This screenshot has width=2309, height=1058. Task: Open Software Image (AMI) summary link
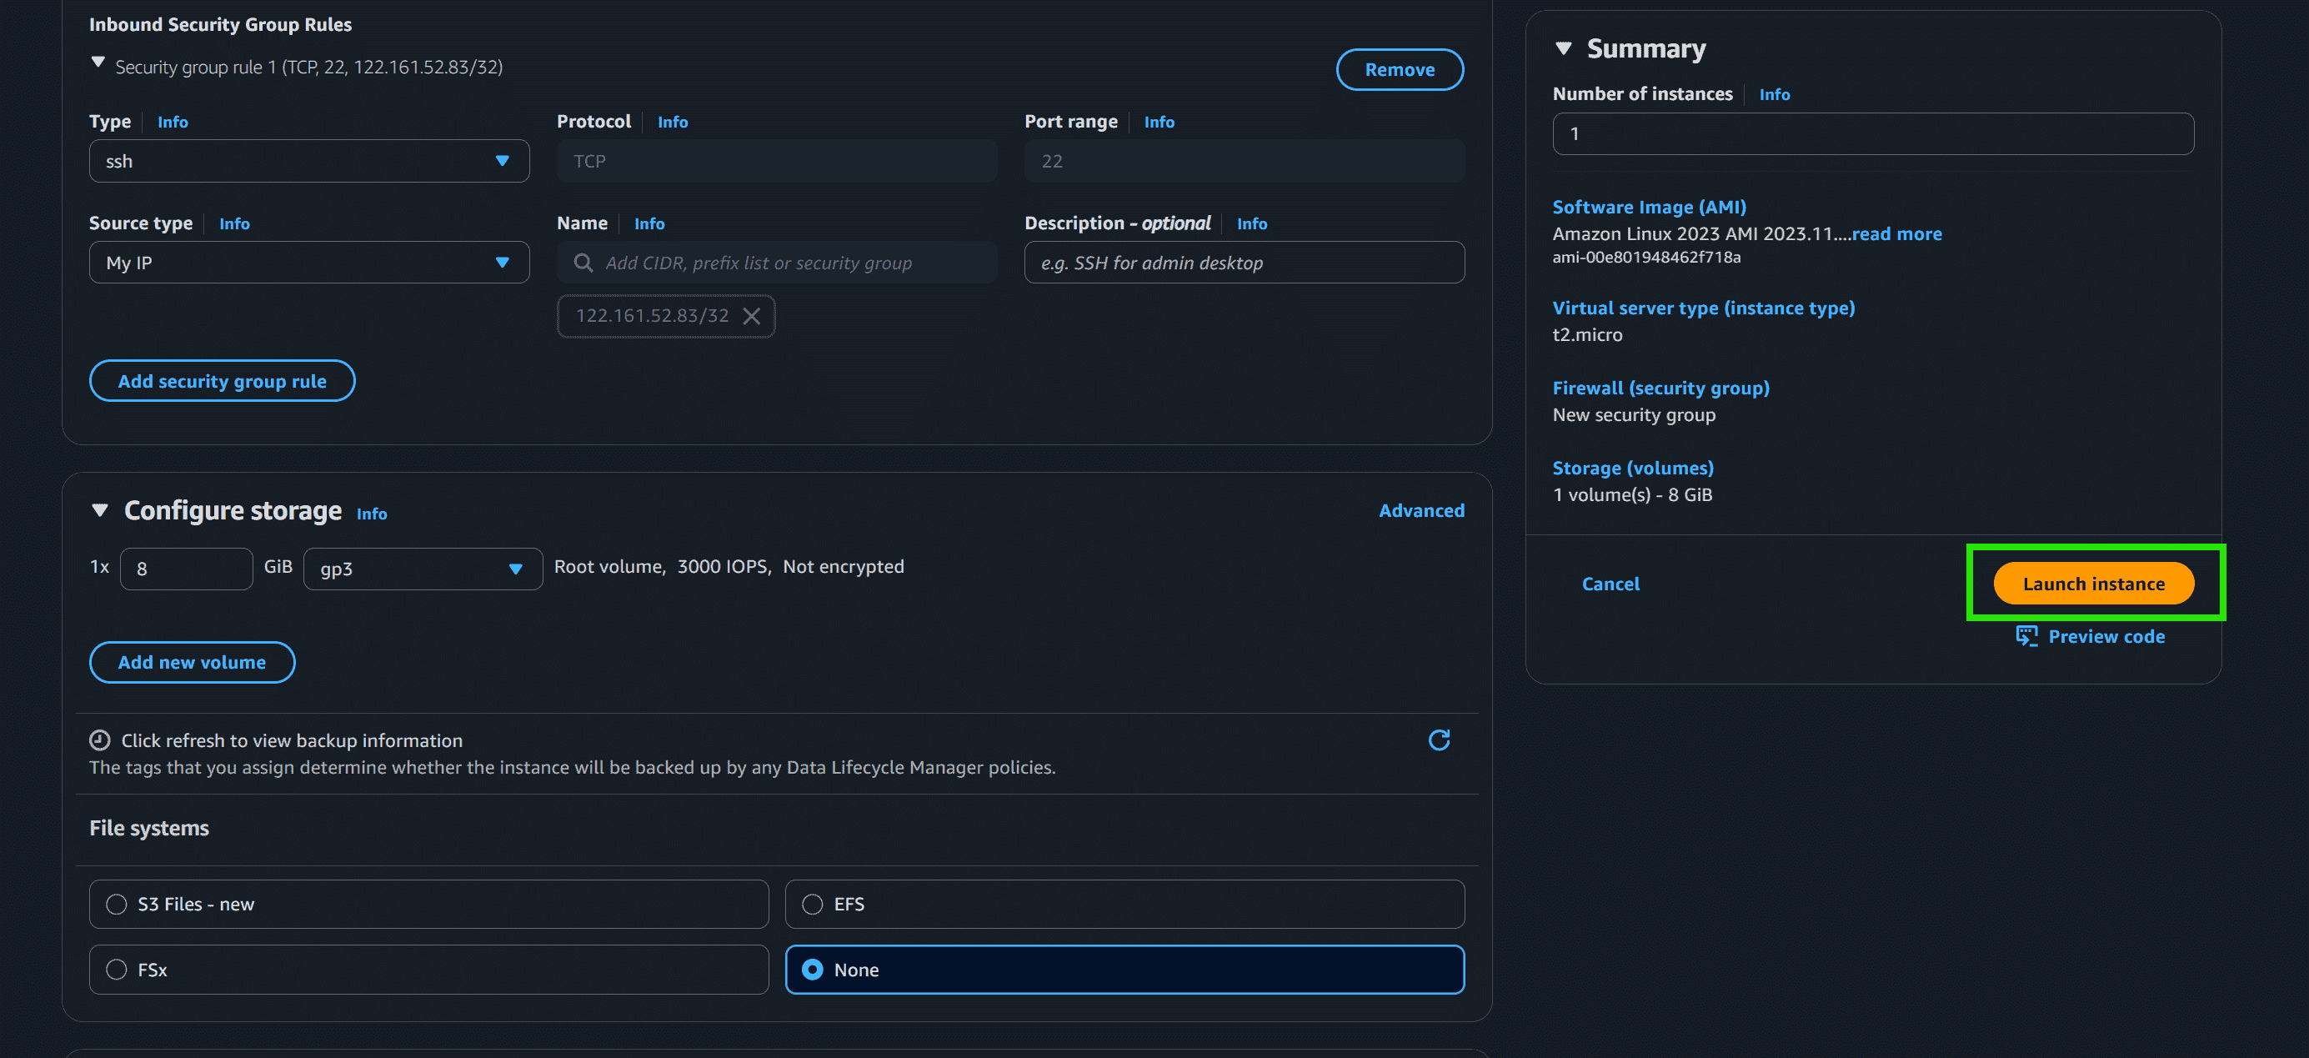1648,207
